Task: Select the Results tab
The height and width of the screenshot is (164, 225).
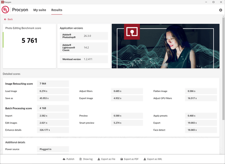Action: [x=57, y=10]
